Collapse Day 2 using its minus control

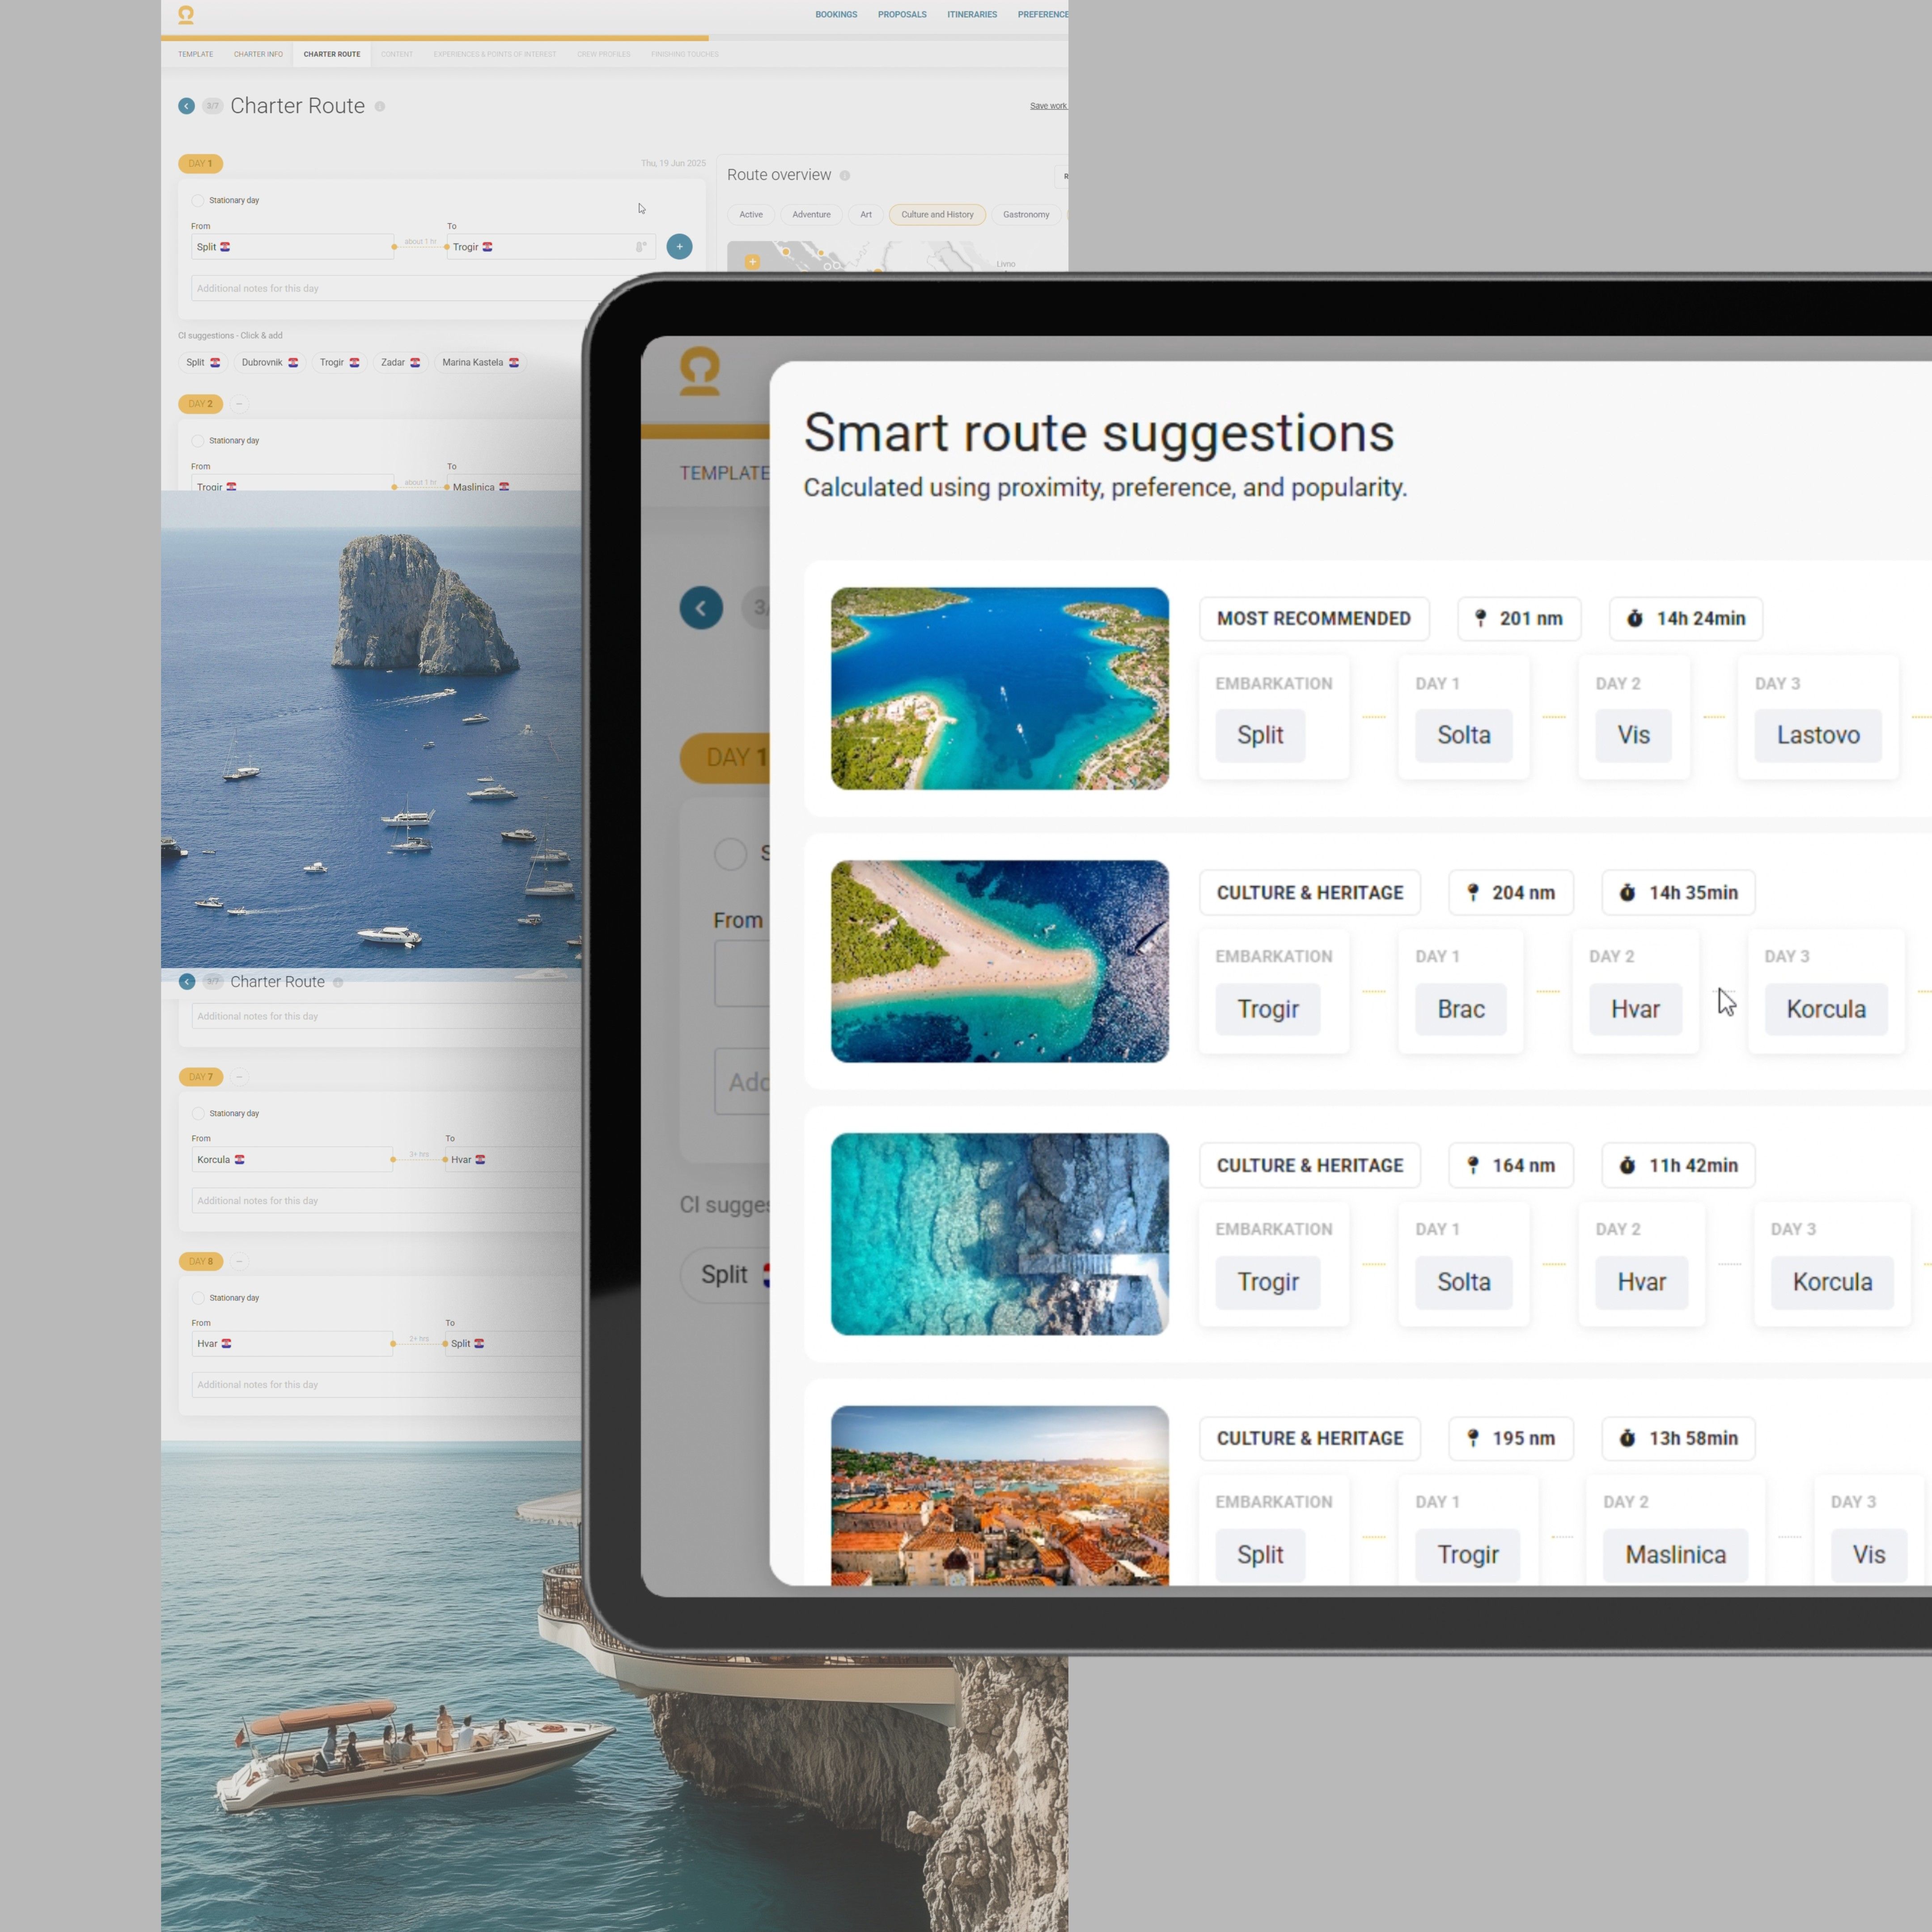click(239, 404)
